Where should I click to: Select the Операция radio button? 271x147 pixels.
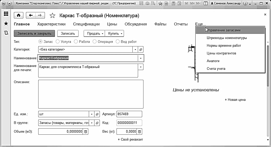94,42
